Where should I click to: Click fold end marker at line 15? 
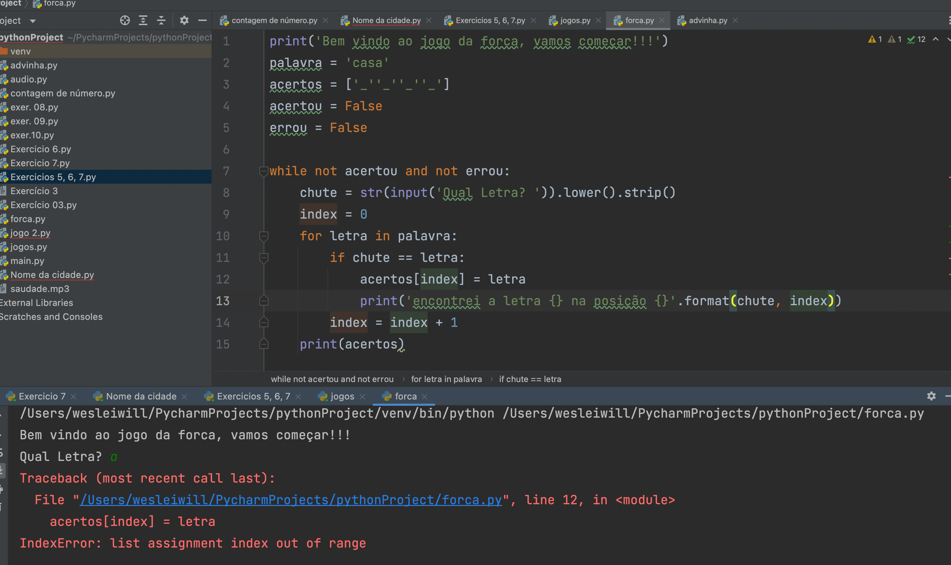pyautogui.click(x=264, y=344)
